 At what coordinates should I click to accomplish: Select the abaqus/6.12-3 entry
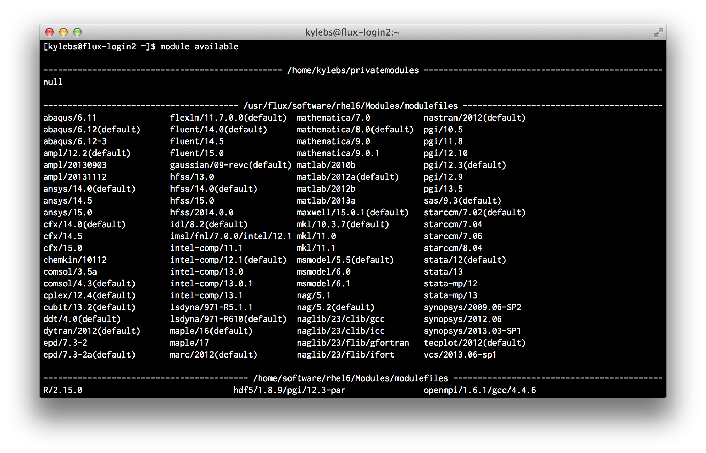75,141
